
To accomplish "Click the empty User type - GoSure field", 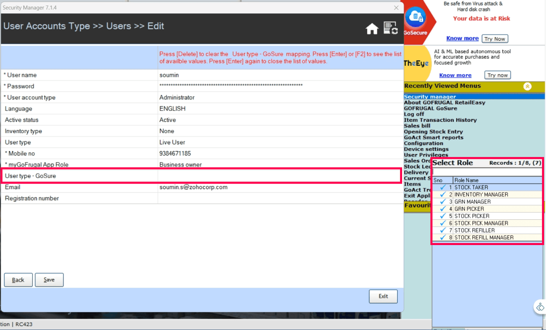I will [280, 176].
